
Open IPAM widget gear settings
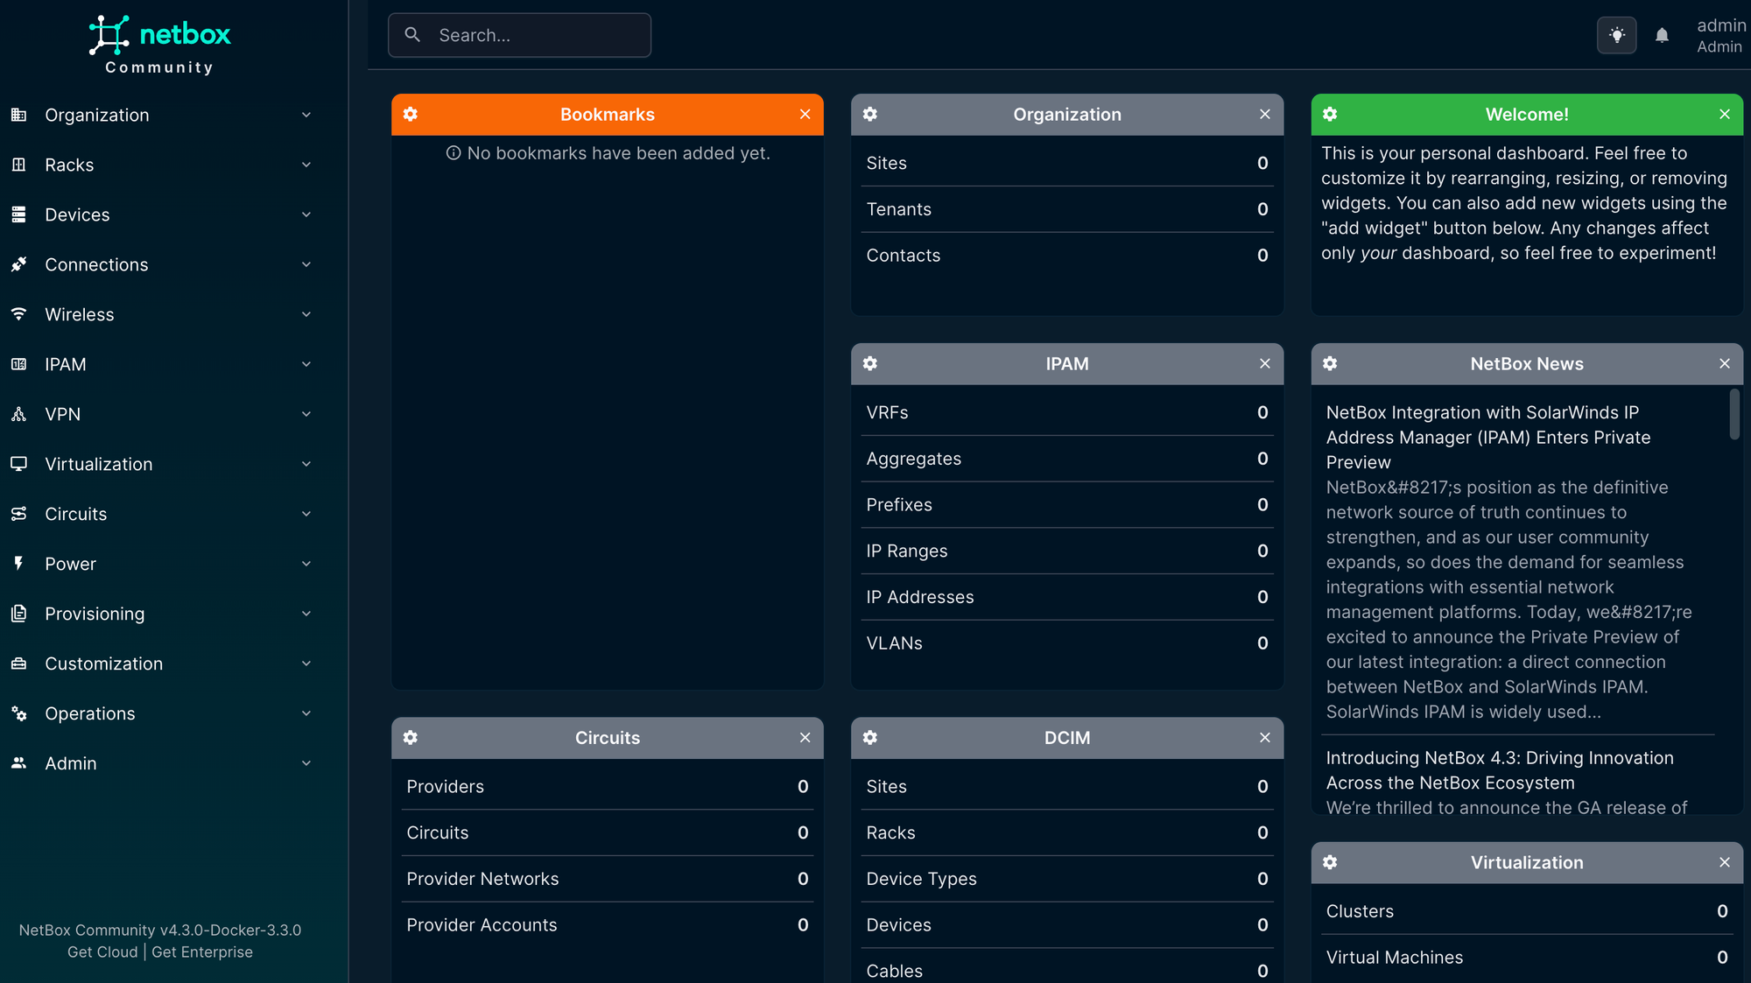[x=870, y=363]
